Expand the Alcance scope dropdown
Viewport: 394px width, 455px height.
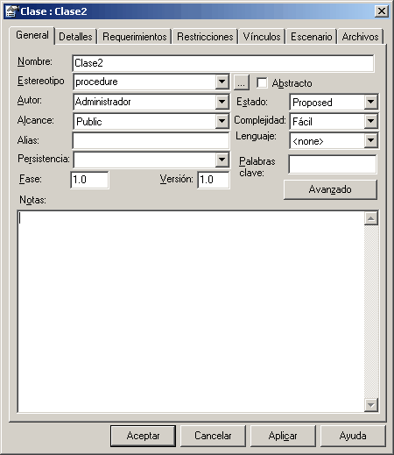click(222, 121)
